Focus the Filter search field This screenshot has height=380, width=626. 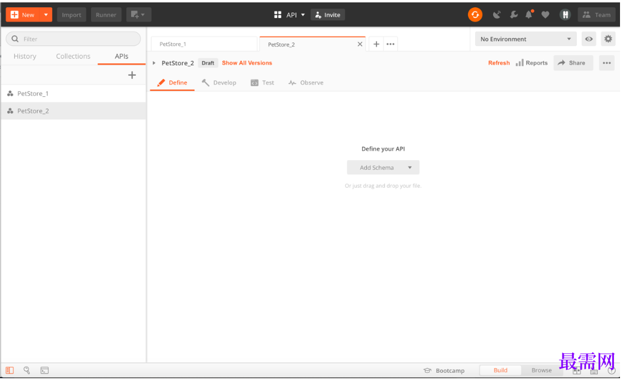(74, 39)
